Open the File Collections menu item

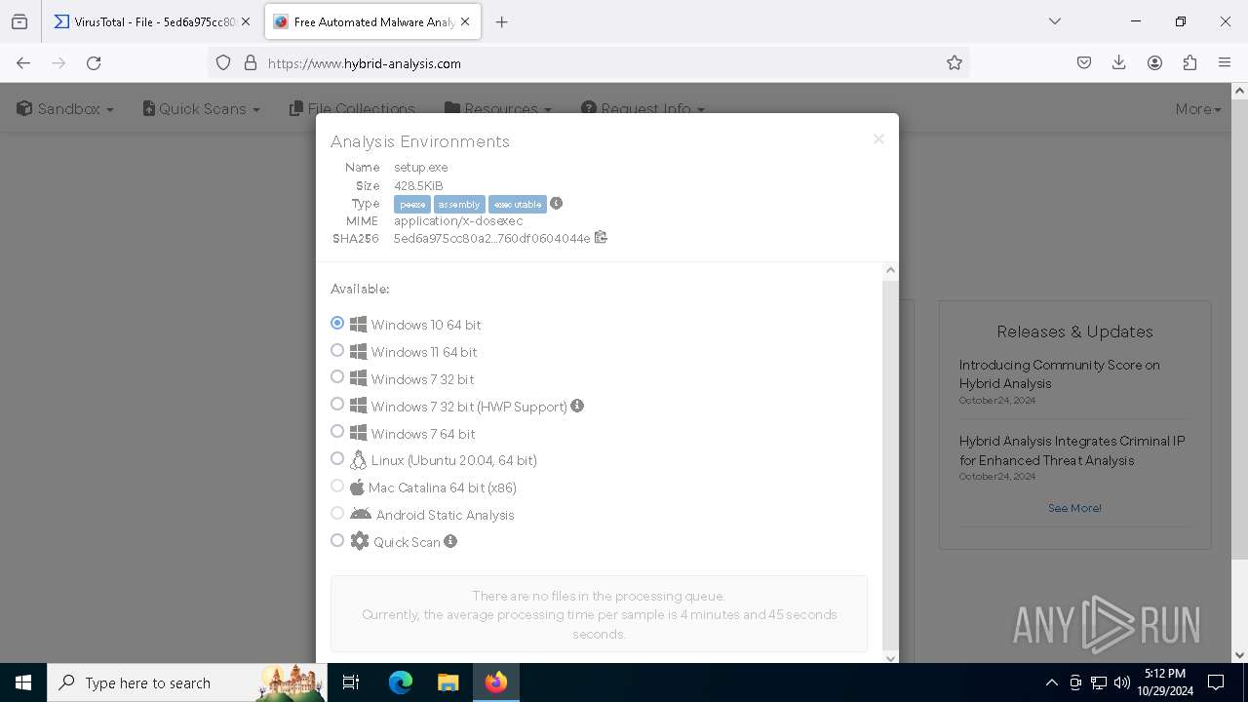353,108
